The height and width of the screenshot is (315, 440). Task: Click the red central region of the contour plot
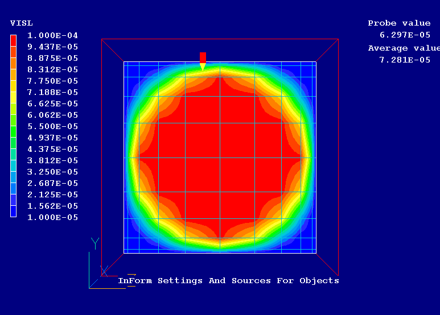coord(220,157)
